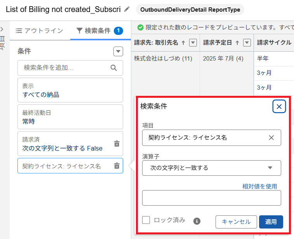Screen dimensions: 294x239
Task: Close the 検索条件 popup
Action: tap(279, 106)
